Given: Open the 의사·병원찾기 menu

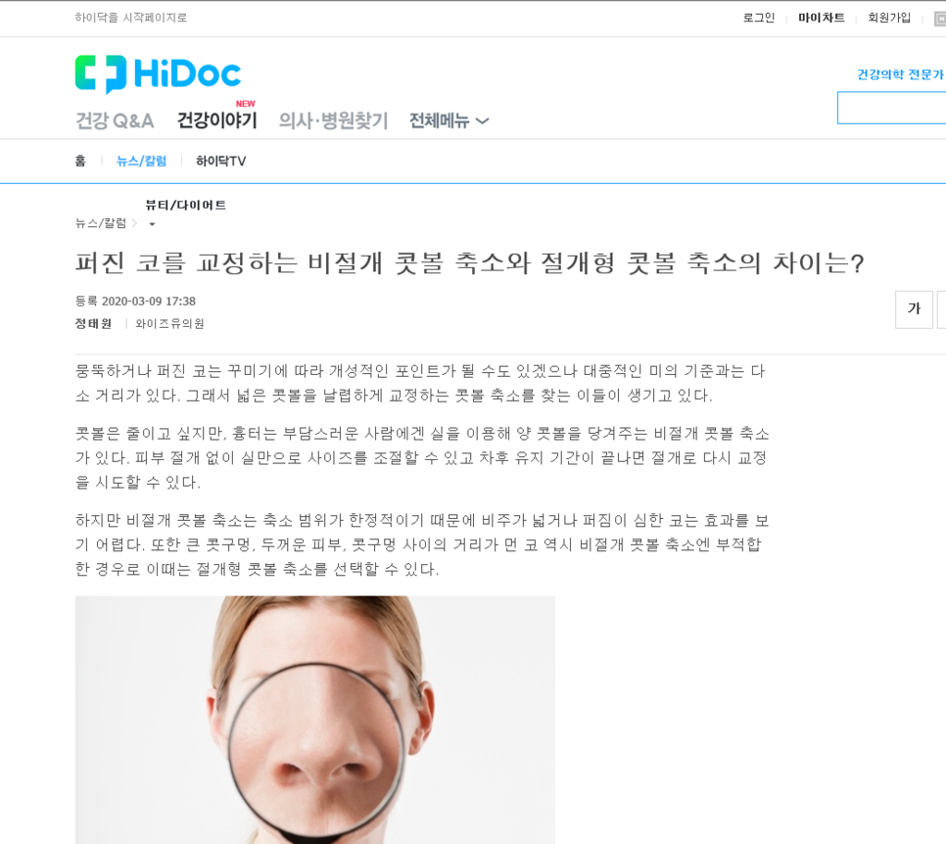Looking at the screenshot, I should point(333,120).
